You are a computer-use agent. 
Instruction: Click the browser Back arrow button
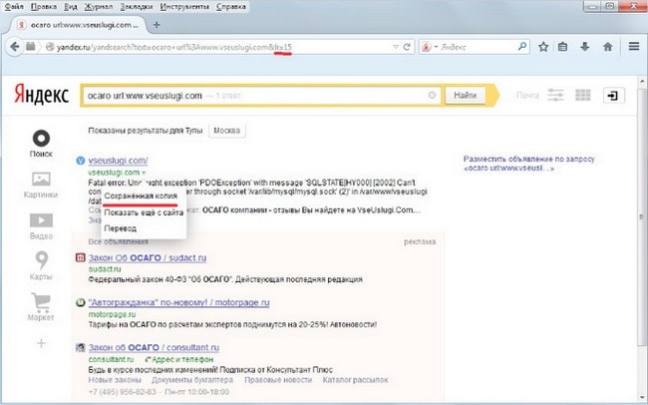(x=15, y=47)
